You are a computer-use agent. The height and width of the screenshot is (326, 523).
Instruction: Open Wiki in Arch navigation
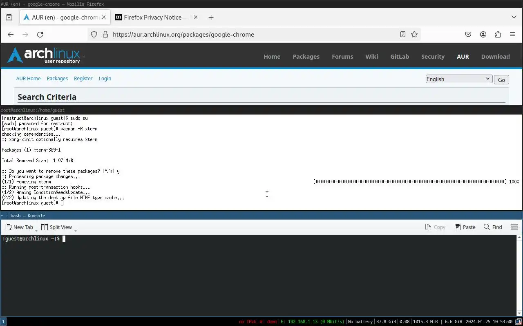pos(371,57)
